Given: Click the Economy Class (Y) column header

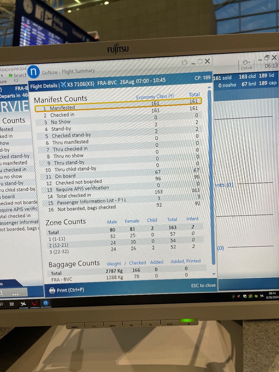Looking at the screenshot, I should click(x=155, y=97).
